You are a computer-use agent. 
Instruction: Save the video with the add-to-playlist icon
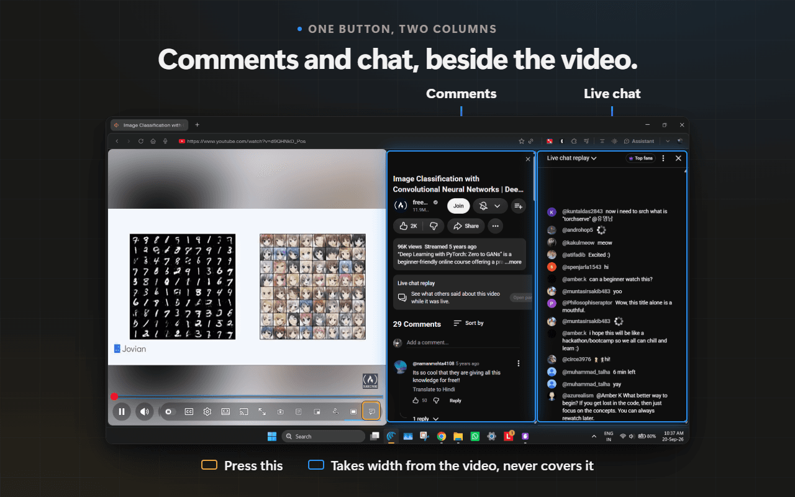coord(519,206)
